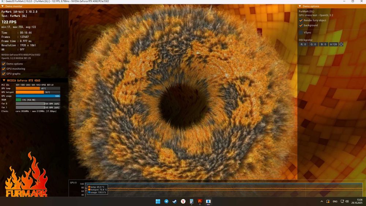Enable the VSync checkbox
The image size is (366, 206).
(x=301, y=33)
